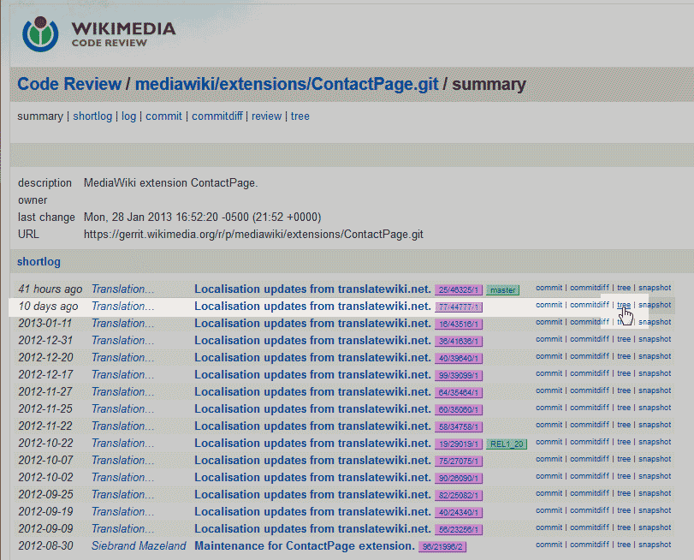694x560 pixels.
Task: Download snapshot on 2012-10-07 row
Action: 655,459
